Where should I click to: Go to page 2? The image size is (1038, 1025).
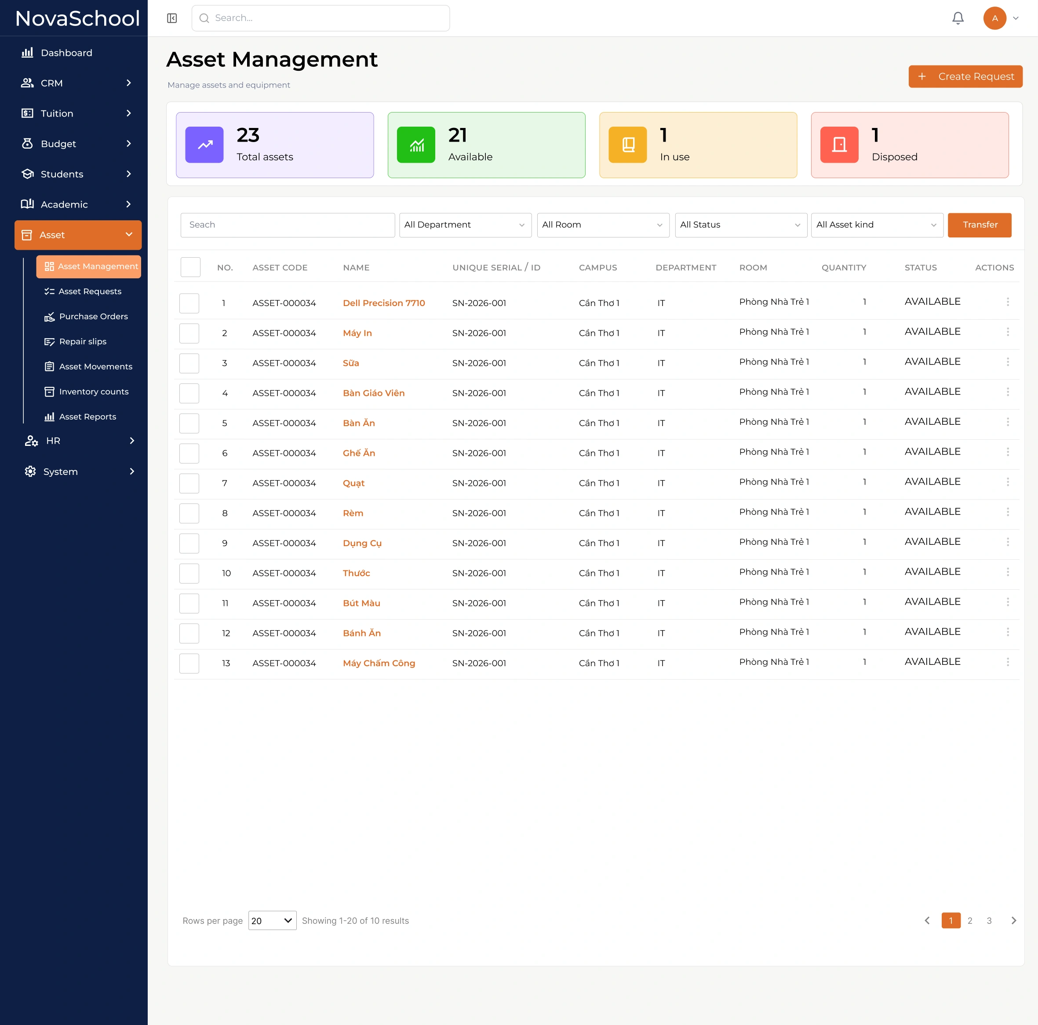[970, 921]
